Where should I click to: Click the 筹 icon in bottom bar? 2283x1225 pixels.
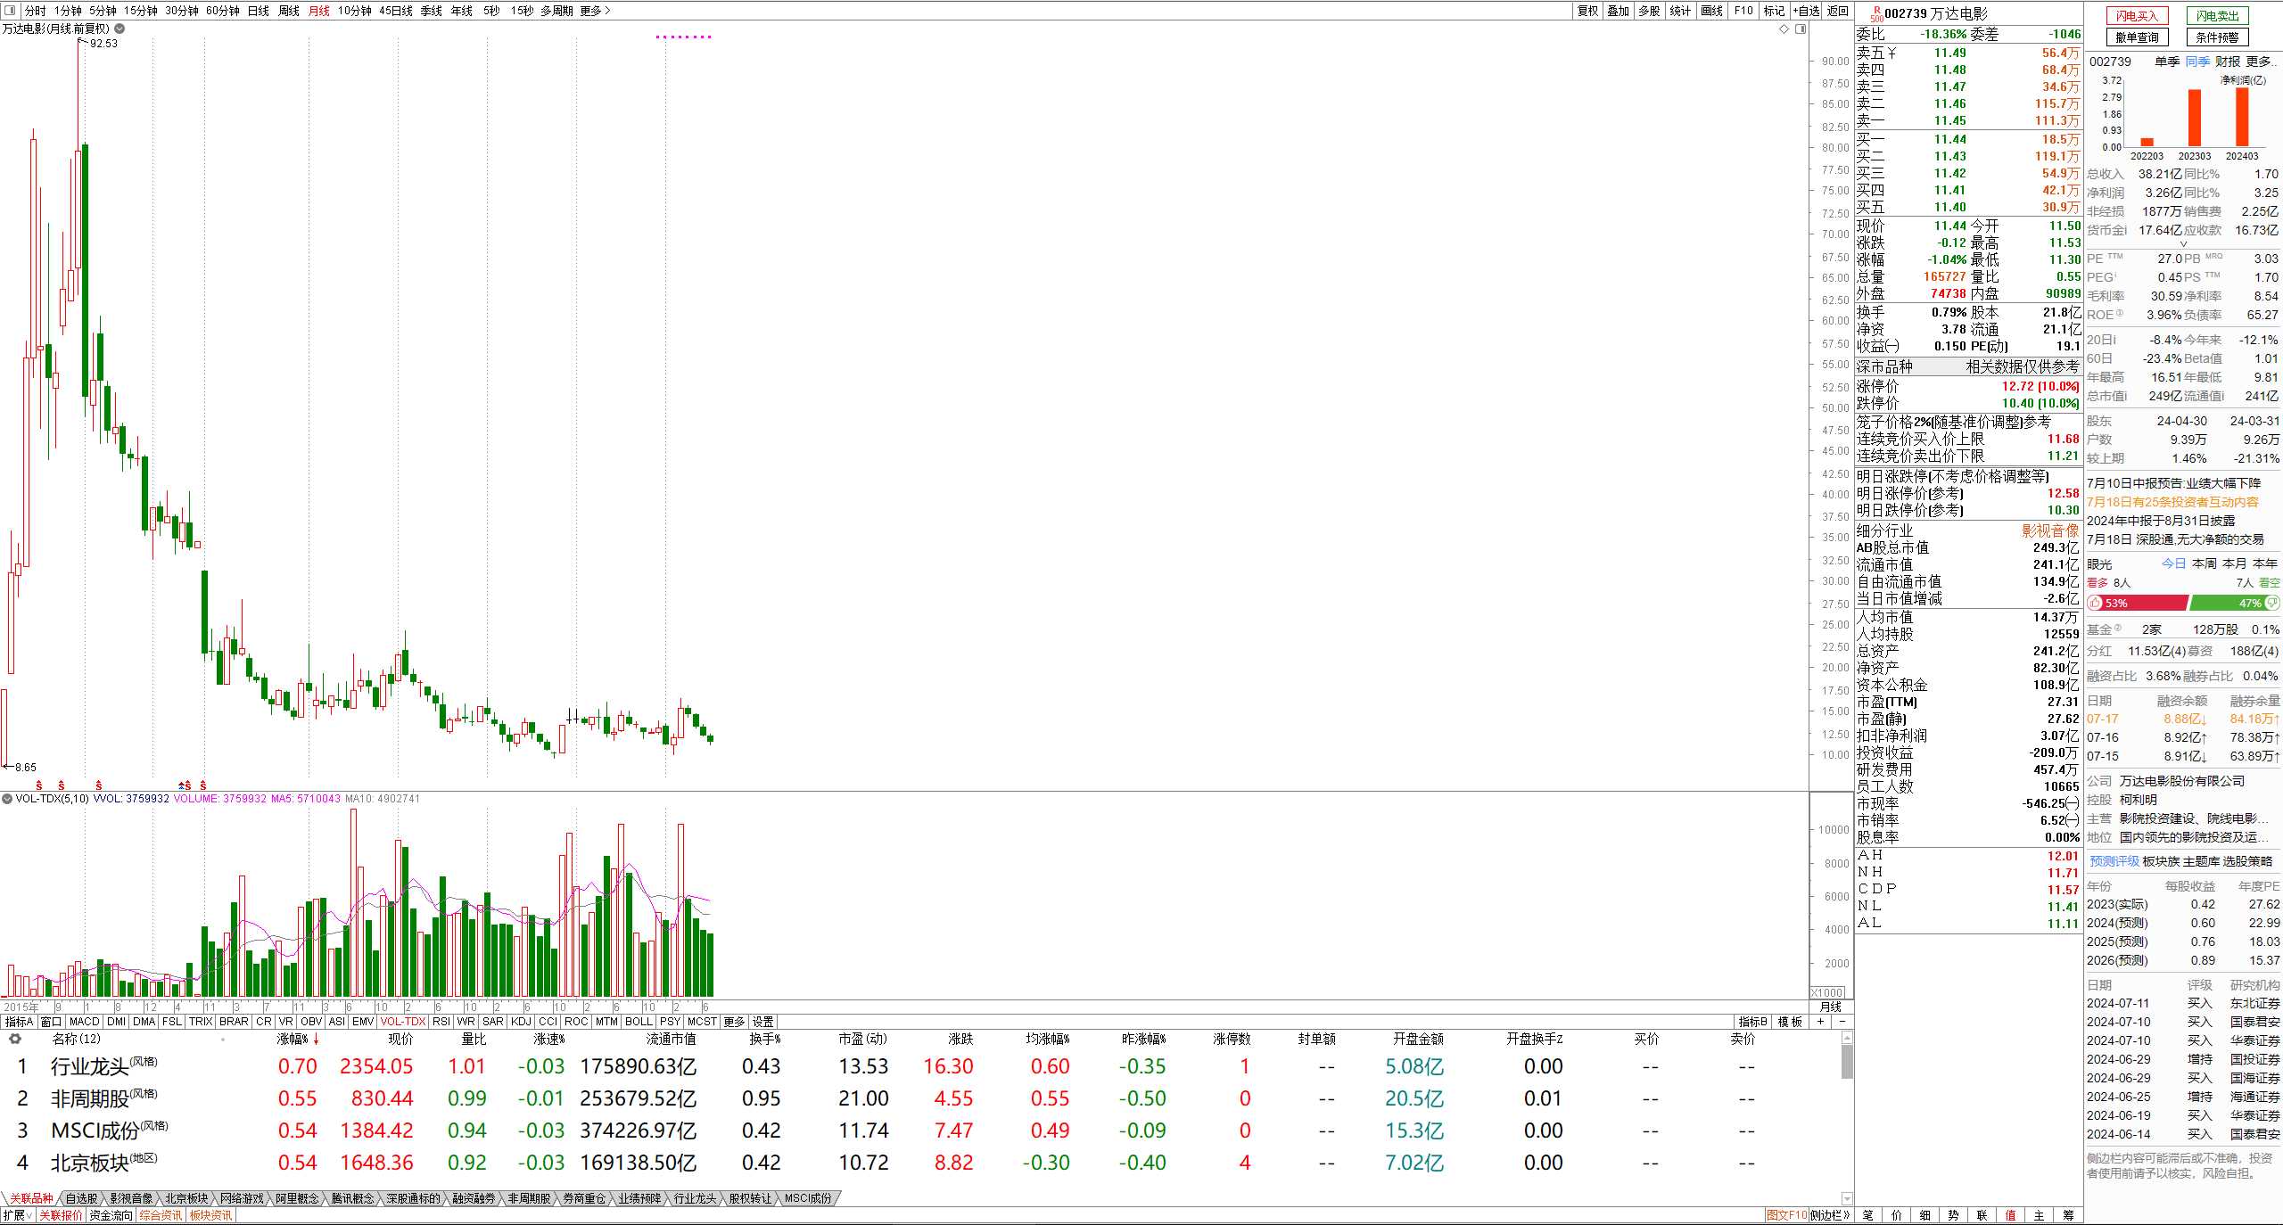click(x=2067, y=1215)
